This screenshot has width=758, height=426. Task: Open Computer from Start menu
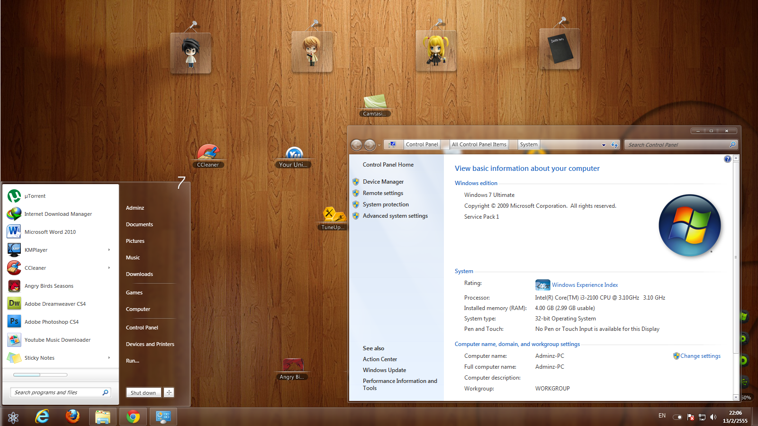(138, 309)
